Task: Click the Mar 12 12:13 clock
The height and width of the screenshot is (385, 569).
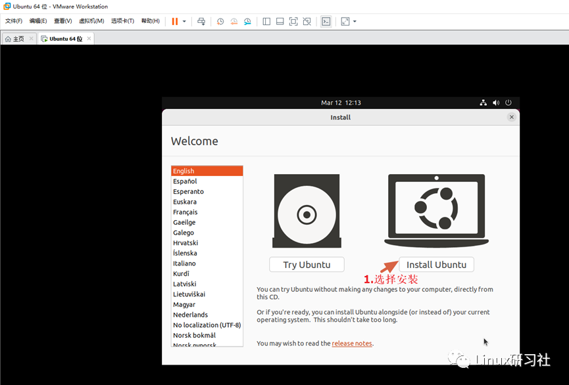Action: (x=341, y=102)
